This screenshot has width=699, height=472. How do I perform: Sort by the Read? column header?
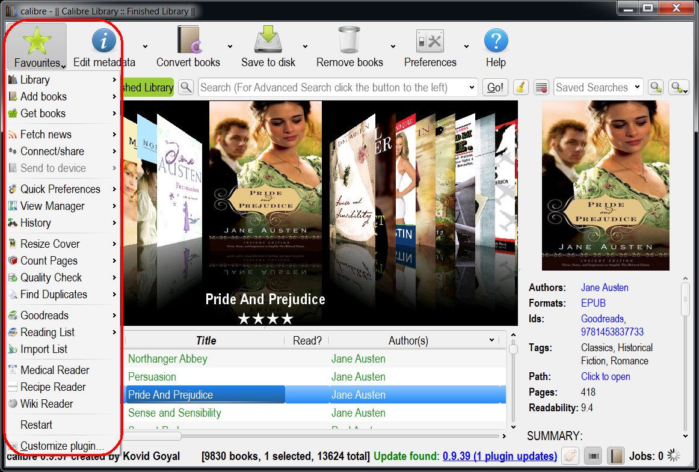[307, 341]
